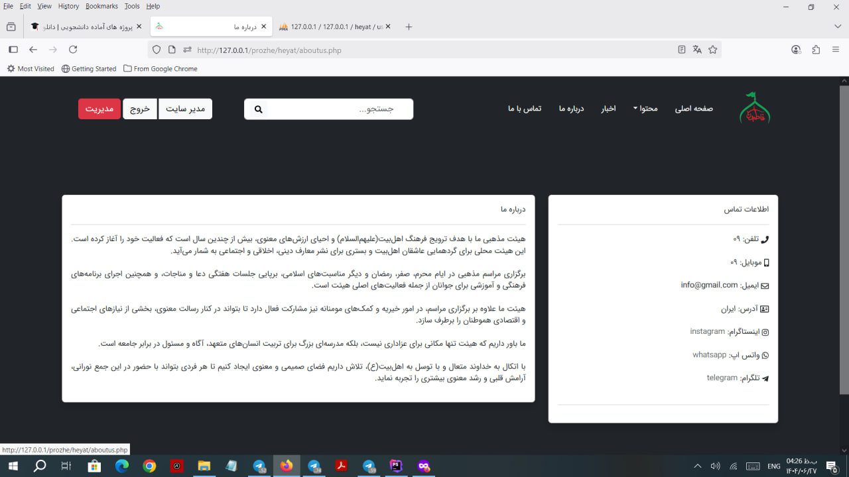
Task: Click the search magnifier icon in site header
Action: 259,109
